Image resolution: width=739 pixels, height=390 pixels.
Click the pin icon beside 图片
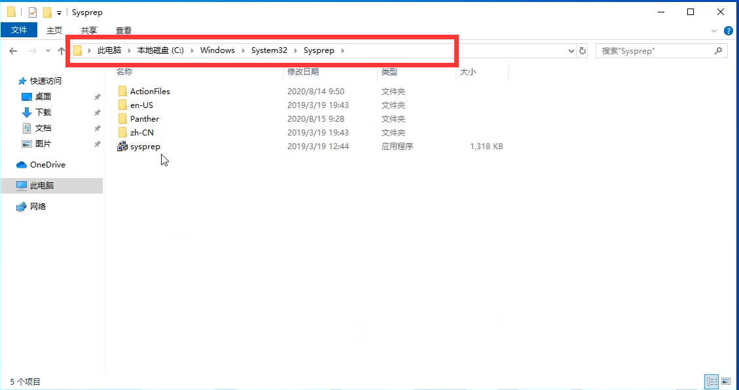pyautogui.click(x=97, y=144)
